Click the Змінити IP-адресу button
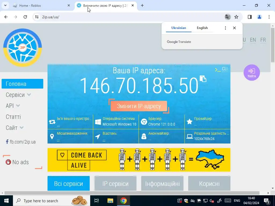Image resolution: width=275 pixels, height=206 pixels. point(139,106)
